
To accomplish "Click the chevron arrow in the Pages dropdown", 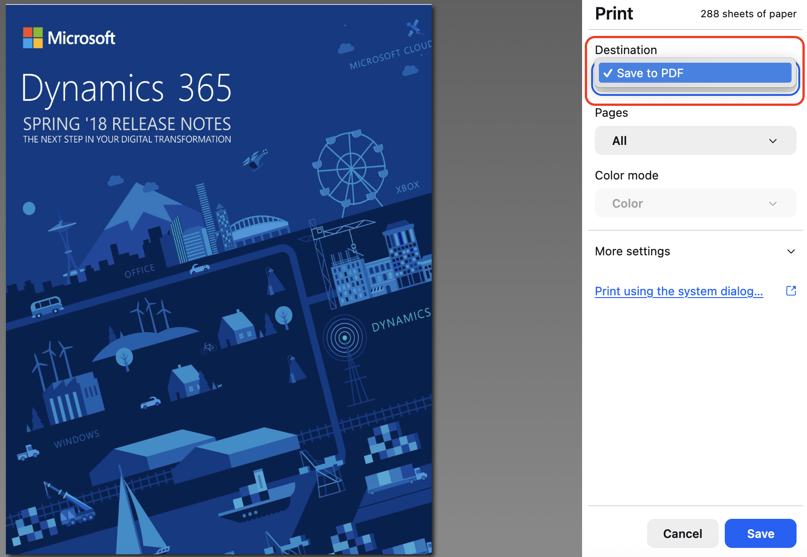I will click(772, 141).
